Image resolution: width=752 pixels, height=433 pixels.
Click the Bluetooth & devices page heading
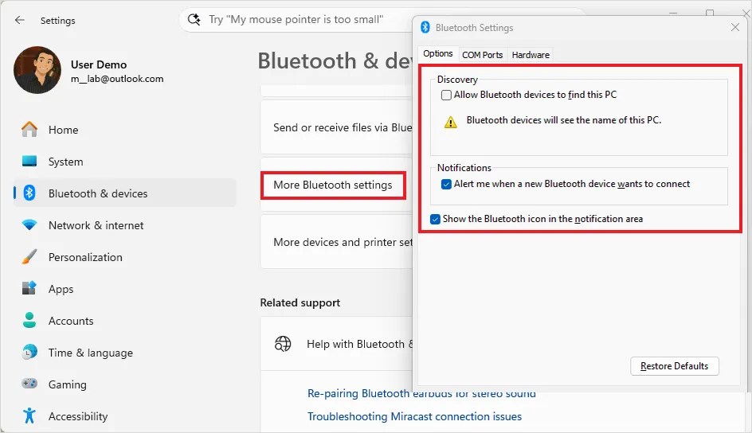click(x=335, y=60)
